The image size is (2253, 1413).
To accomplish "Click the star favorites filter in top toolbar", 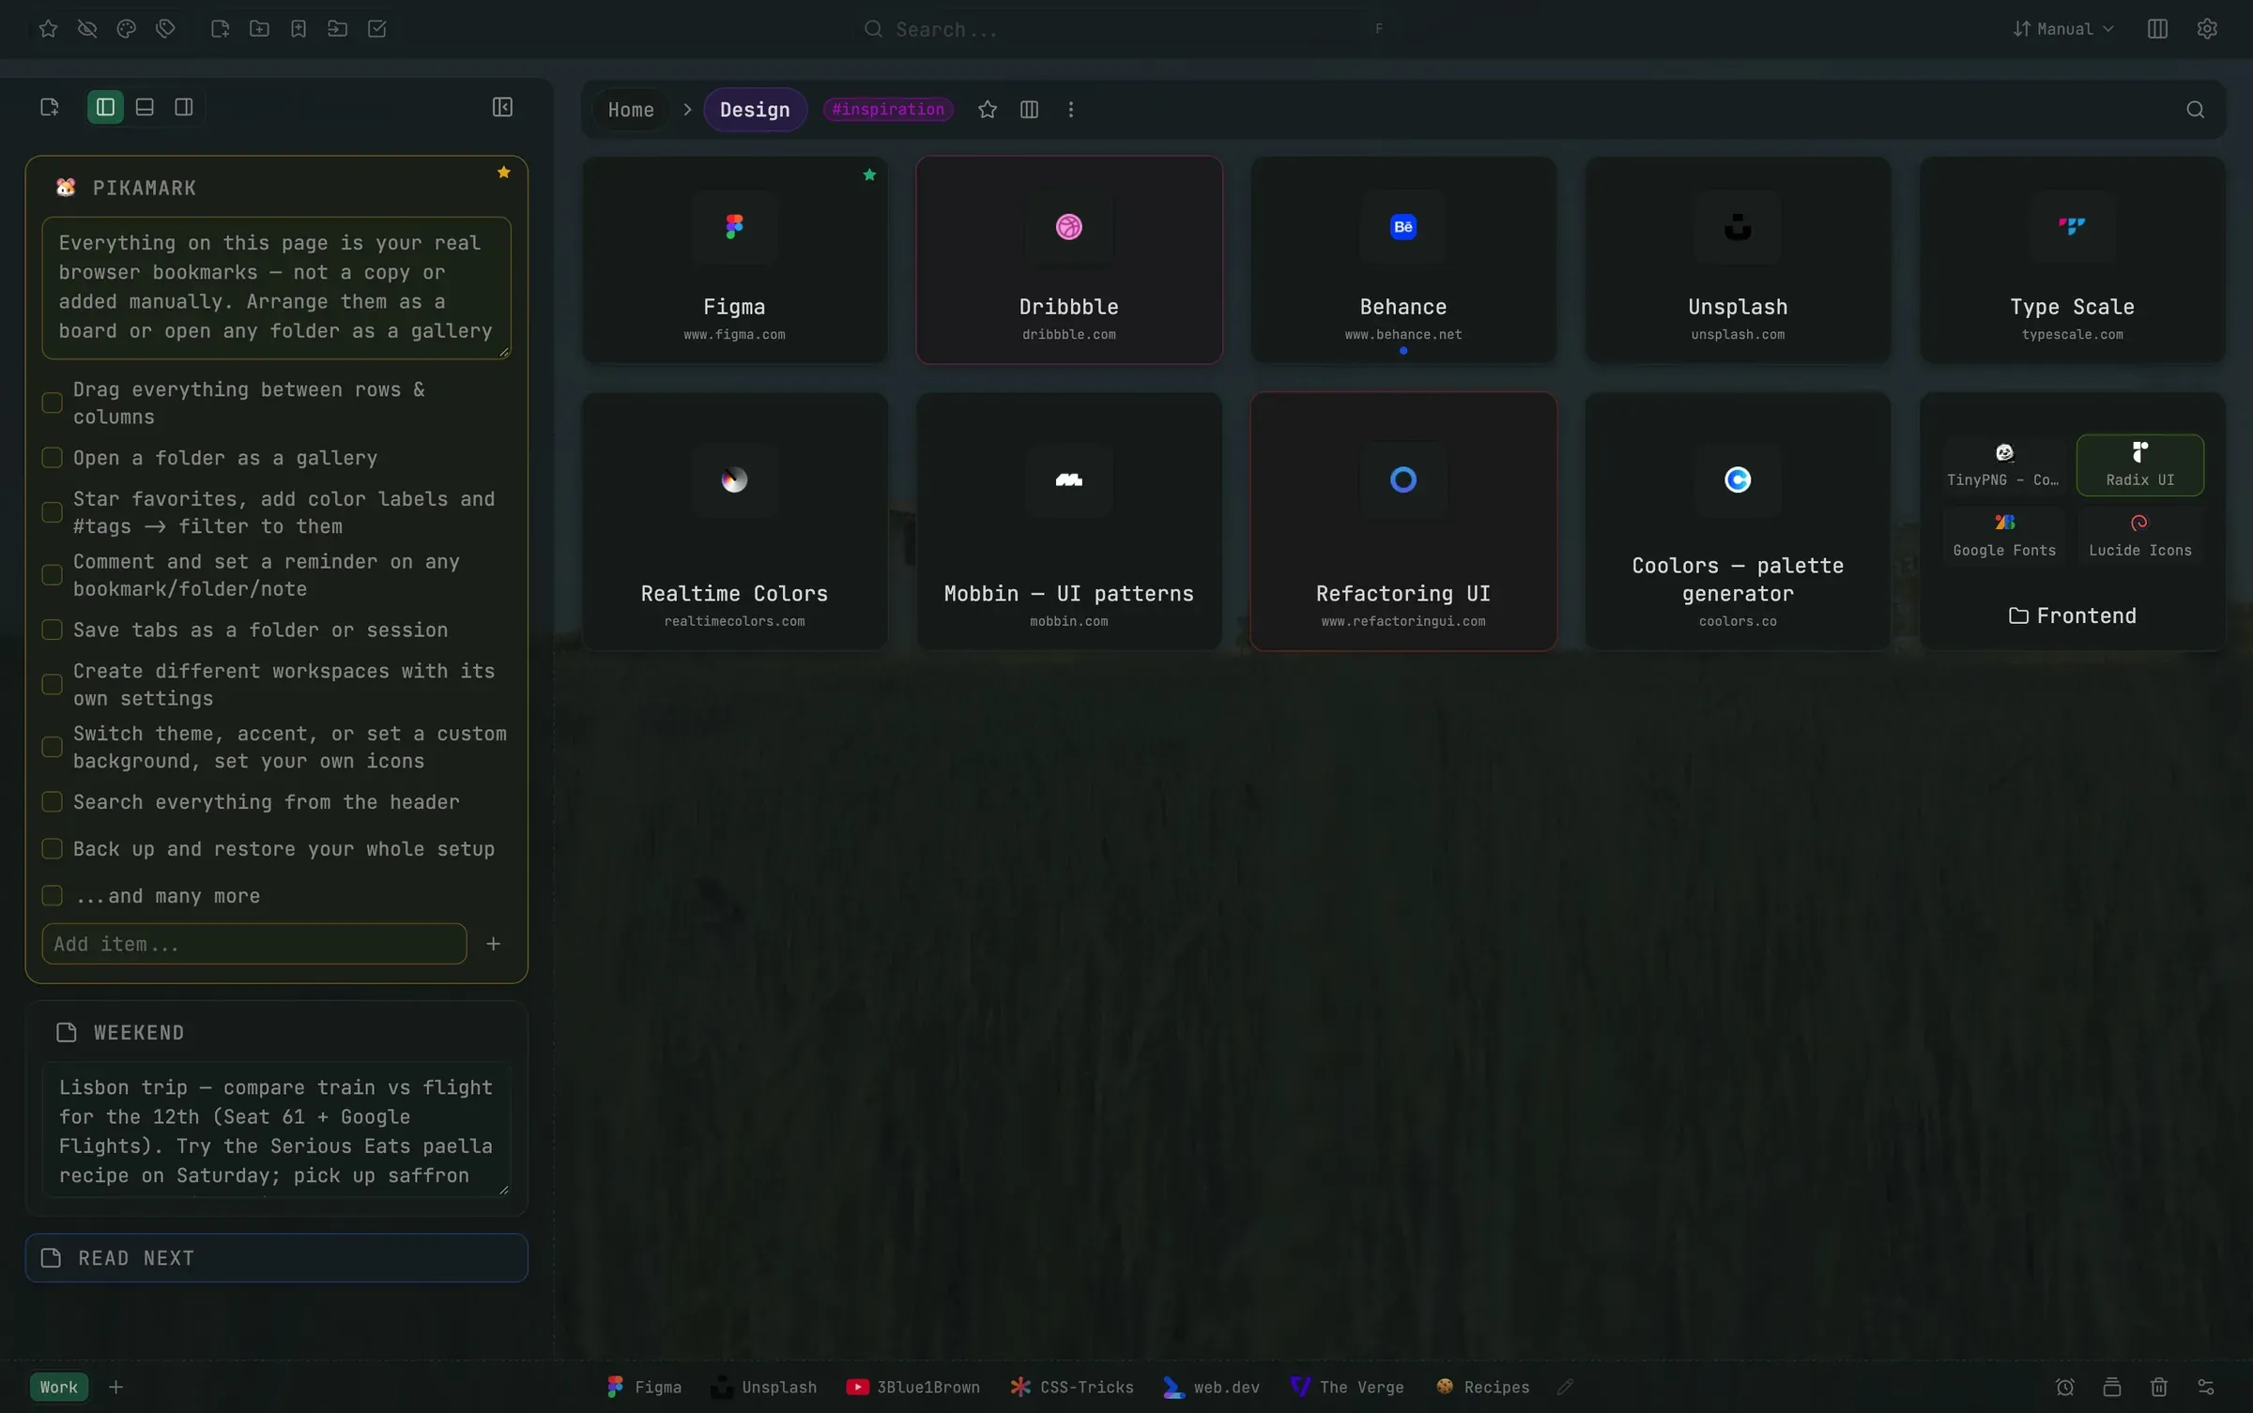I will 48,29.
